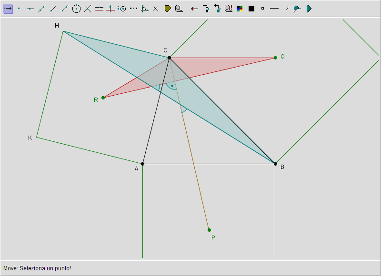Image resolution: width=381 pixels, height=276 pixels.
Task: Toggle show hidden objects ghost with exclamation
Action: coord(229,9)
